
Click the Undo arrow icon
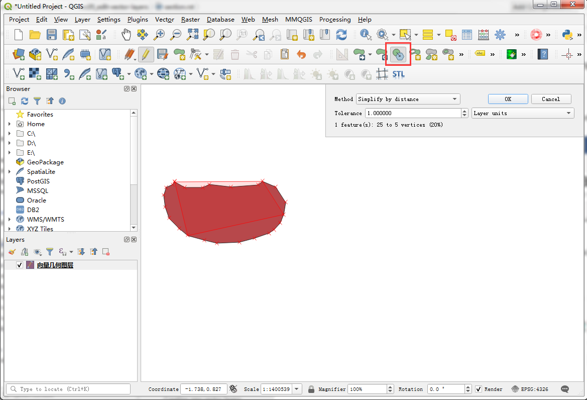click(301, 55)
